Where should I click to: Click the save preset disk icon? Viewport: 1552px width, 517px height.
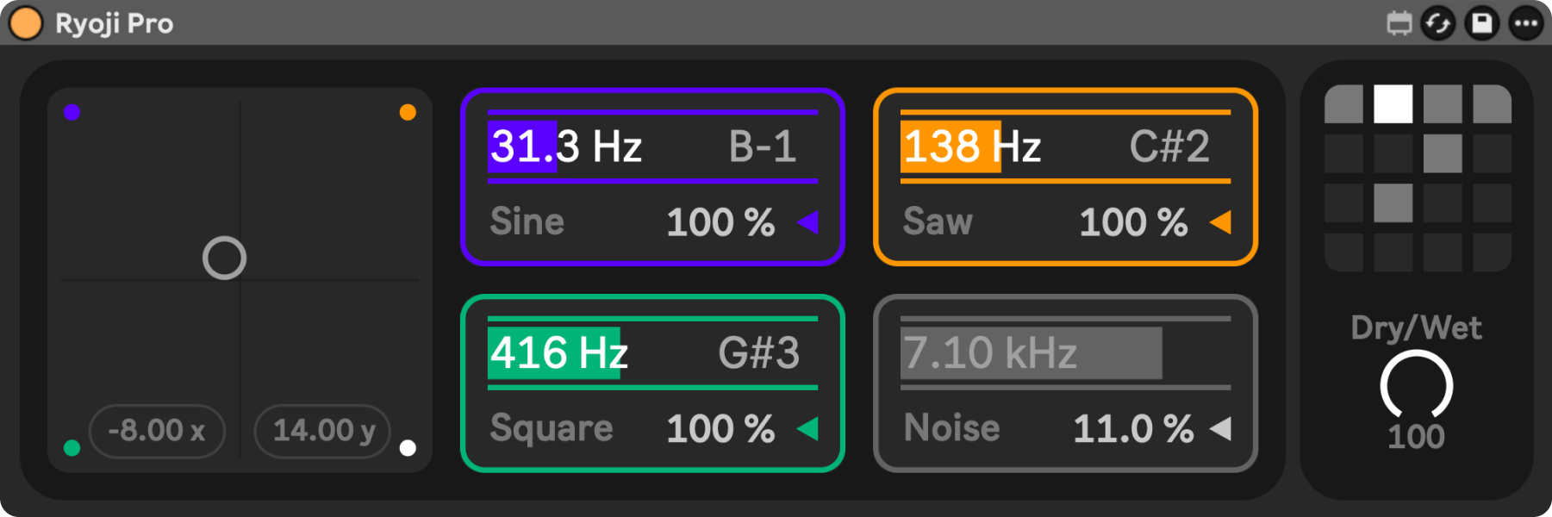pyautogui.click(x=1481, y=23)
